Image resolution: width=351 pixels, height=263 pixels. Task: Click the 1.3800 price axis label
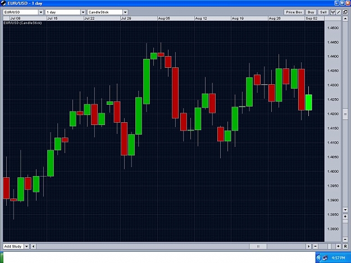[x=333, y=229]
